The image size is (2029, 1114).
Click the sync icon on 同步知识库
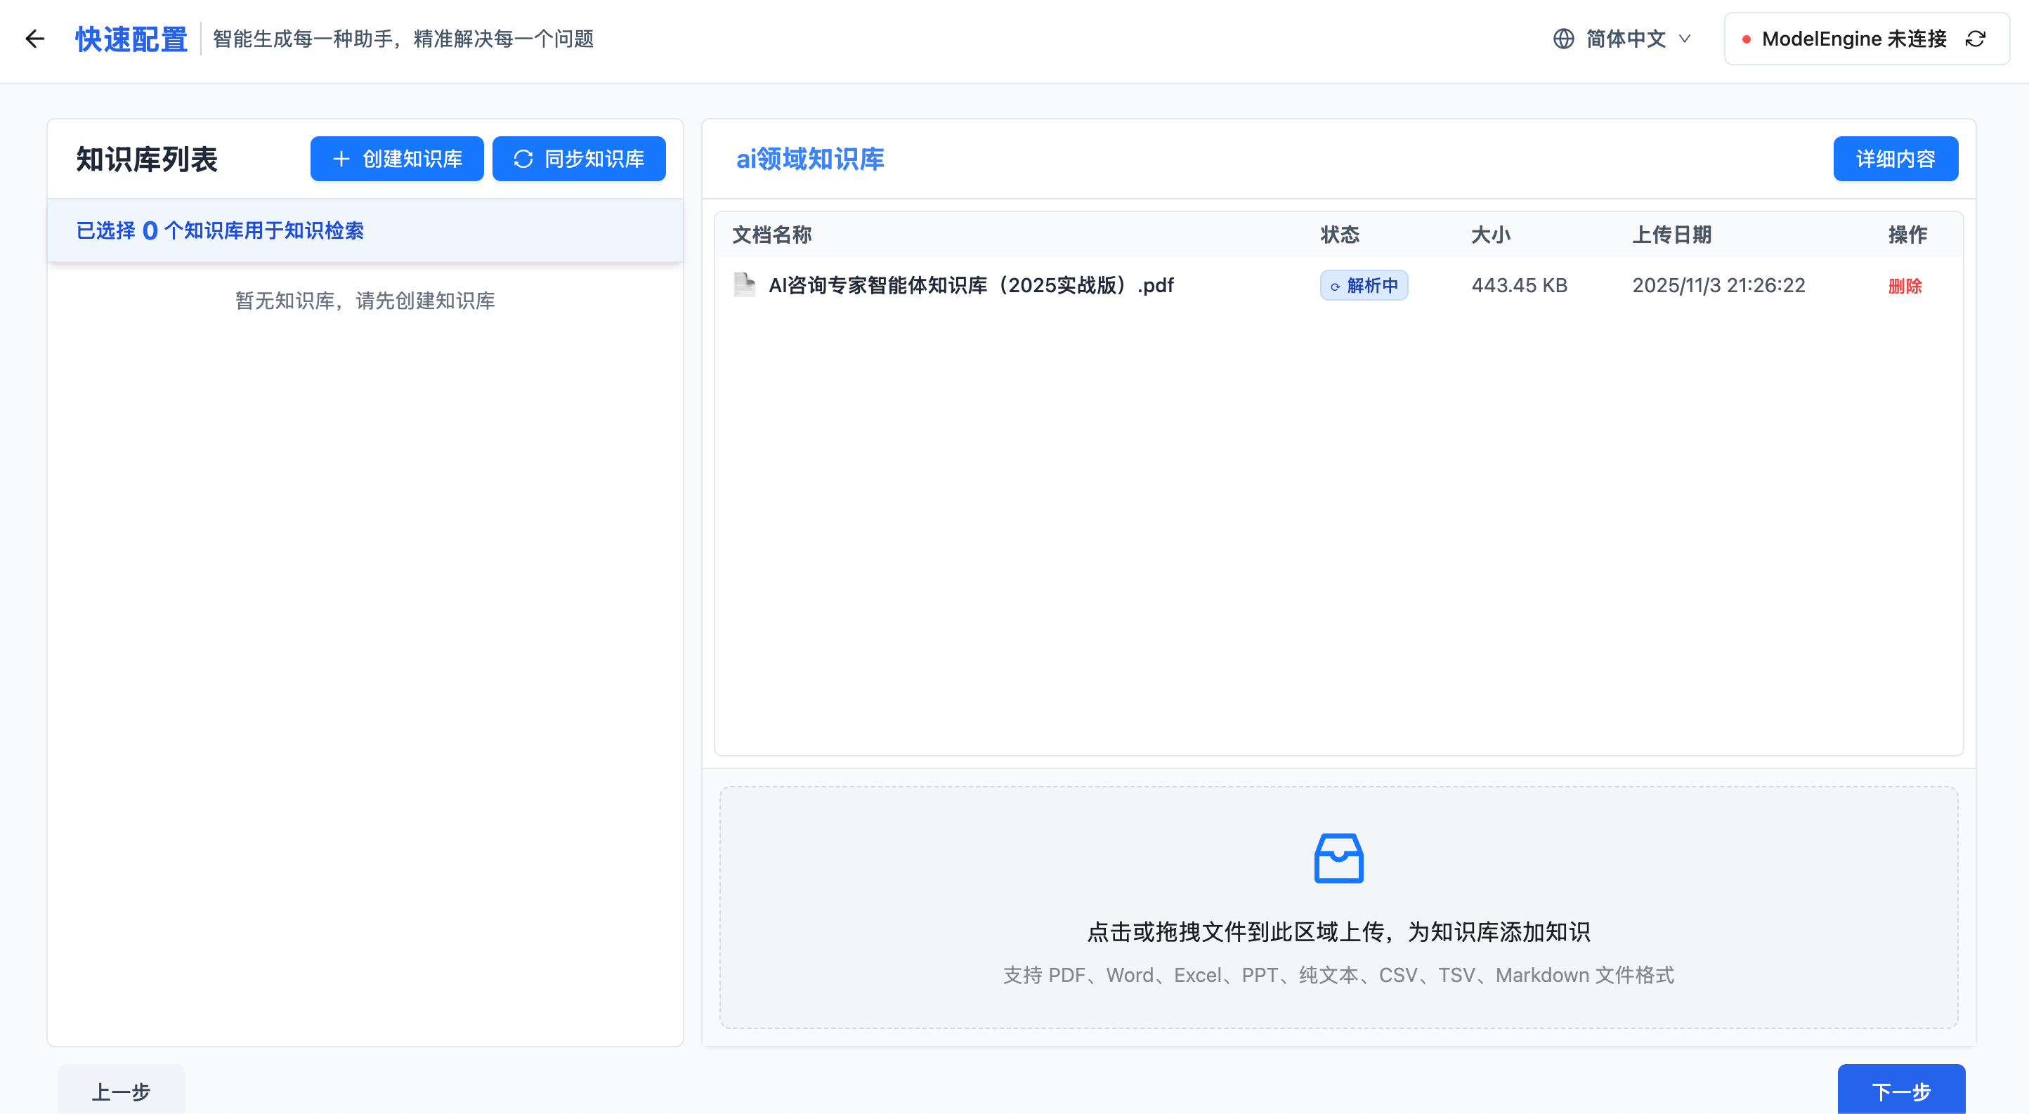[x=523, y=159]
